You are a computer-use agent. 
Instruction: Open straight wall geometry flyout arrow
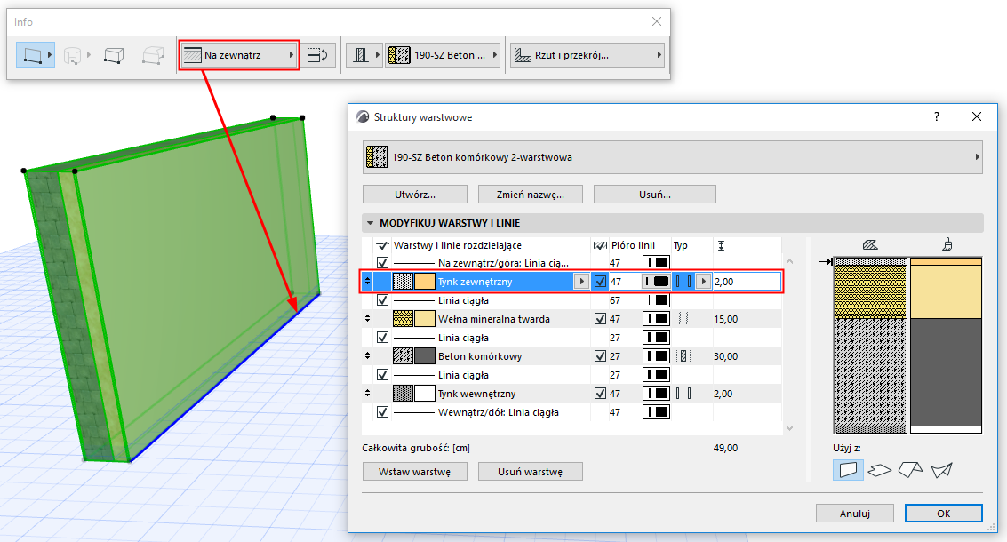[x=50, y=55]
